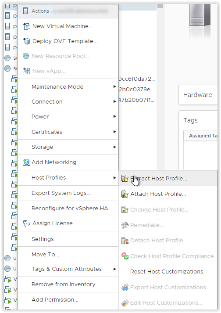This screenshot has height=313, width=221.
Task: Open the Connection submenu
Action: tap(68, 101)
